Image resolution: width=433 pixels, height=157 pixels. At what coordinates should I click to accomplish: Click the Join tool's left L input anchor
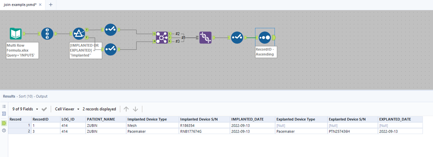click(154, 34)
